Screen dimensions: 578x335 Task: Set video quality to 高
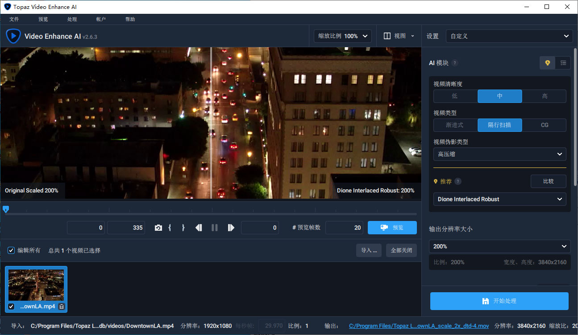[x=544, y=96]
